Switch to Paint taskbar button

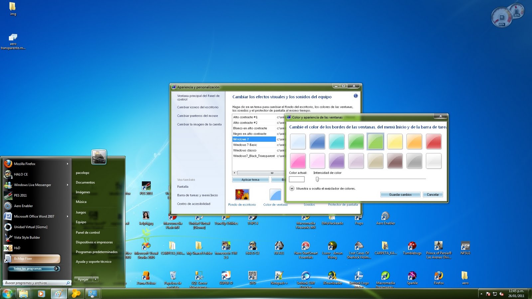(59, 294)
